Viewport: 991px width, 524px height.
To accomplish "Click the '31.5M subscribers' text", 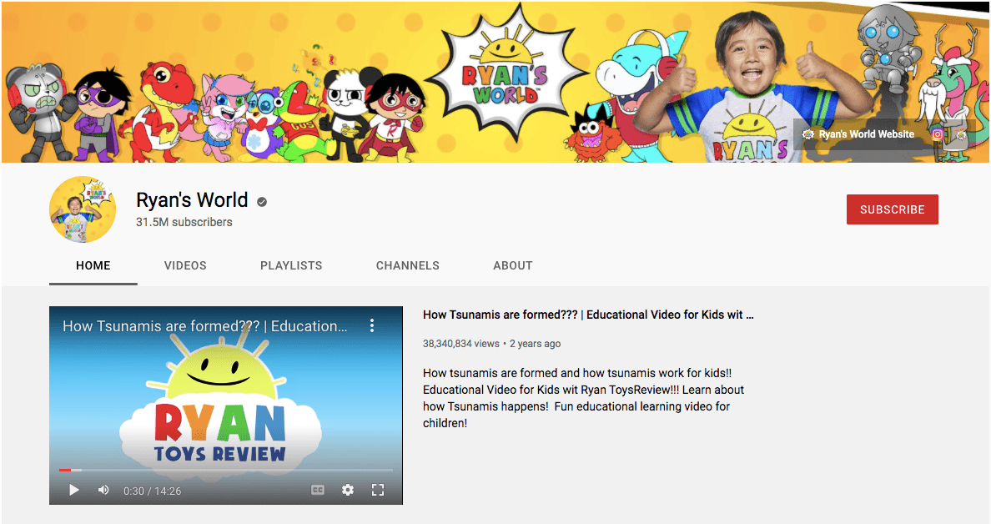I will 184,222.
